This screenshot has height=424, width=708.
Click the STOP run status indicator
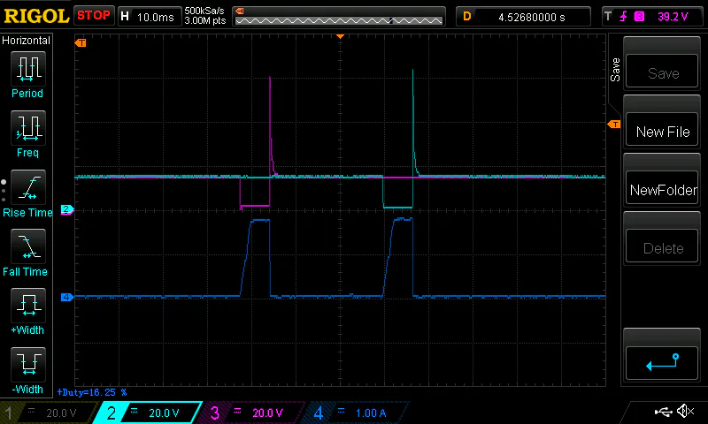point(94,15)
